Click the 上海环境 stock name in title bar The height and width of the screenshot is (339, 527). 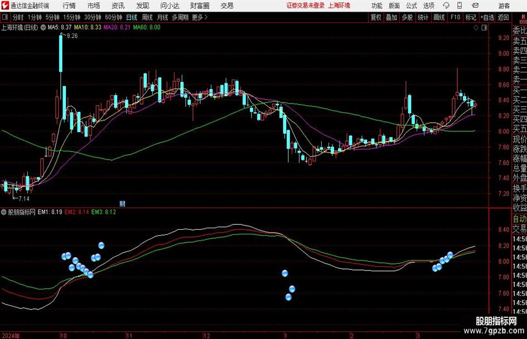pyautogui.click(x=339, y=6)
